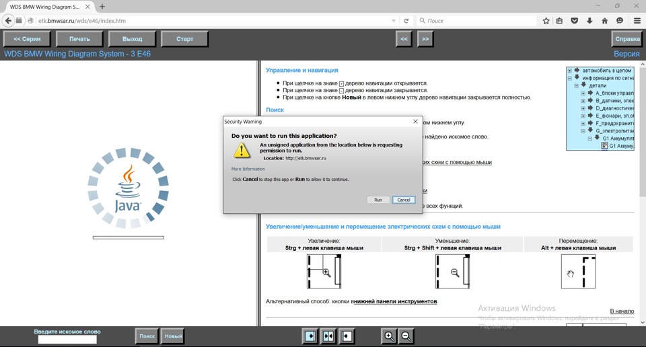Click the << Серии button

pyautogui.click(x=27, y=39)
